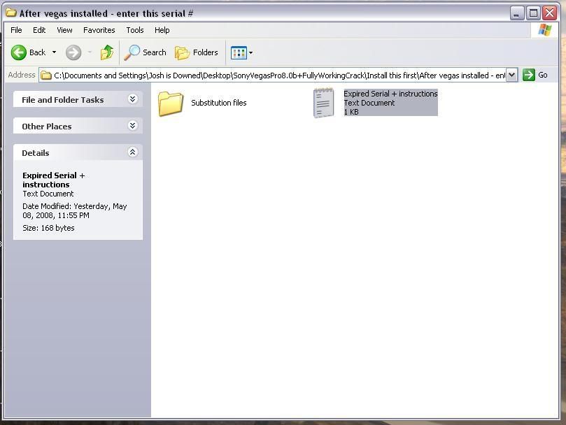Image resolution: width=566 pixels, height=425 pixels.
Task: Click the grey Forward arrow button
Action: click(x=73, y=52)
